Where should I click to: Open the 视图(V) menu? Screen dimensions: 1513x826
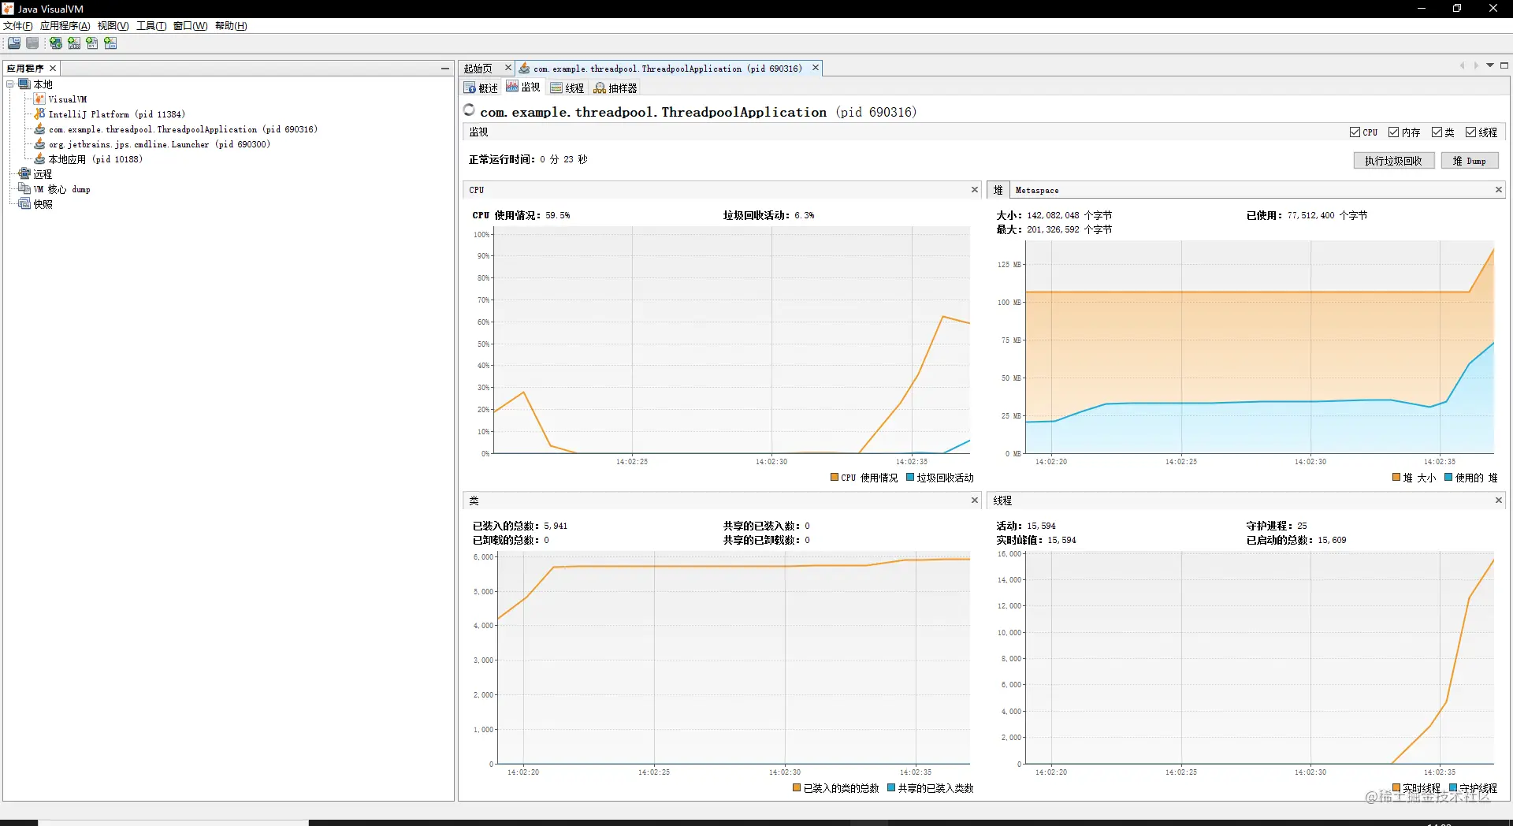(x=113, y=26)
